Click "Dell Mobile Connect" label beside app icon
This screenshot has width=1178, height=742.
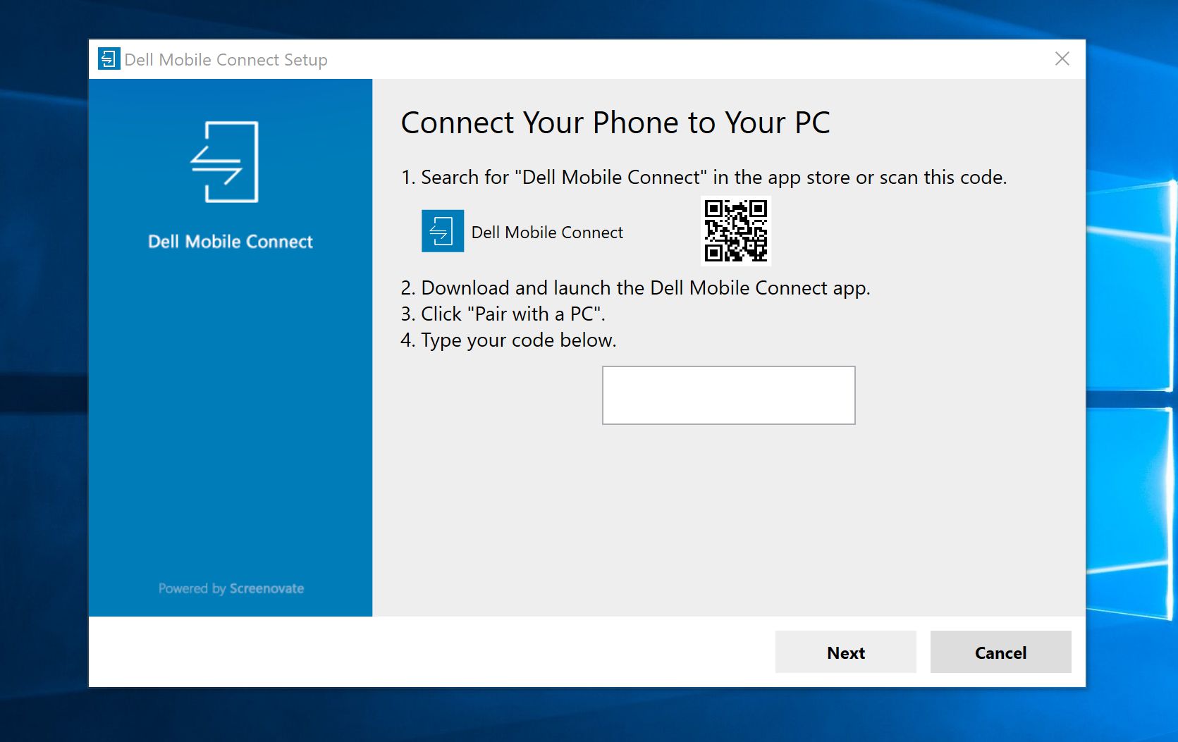547,233
